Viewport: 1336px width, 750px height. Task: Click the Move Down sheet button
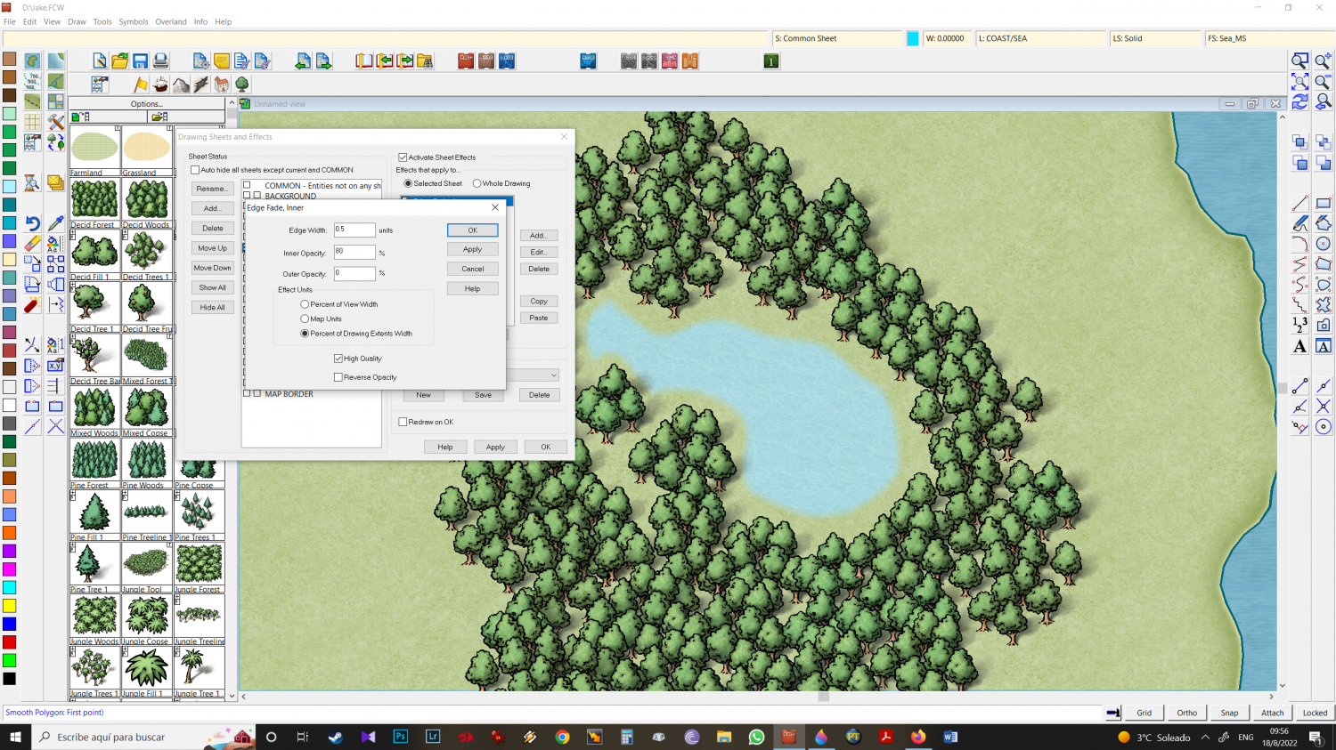coord(213,268)
